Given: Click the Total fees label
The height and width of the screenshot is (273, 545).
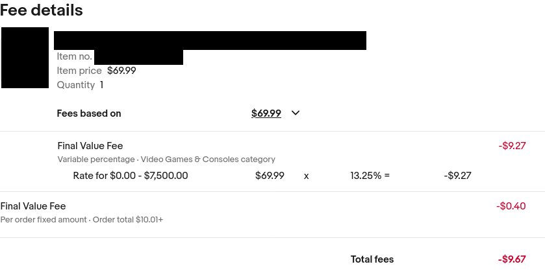Looking at the screenshot, I should (x=372, y=259).
